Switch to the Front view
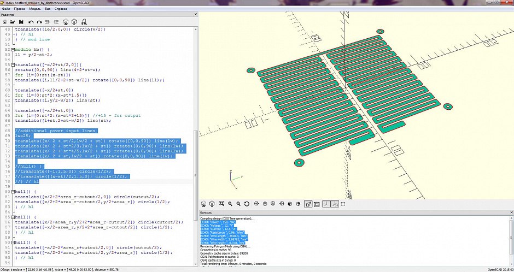This screenshot has height=272, width=514. coord(290,204)
